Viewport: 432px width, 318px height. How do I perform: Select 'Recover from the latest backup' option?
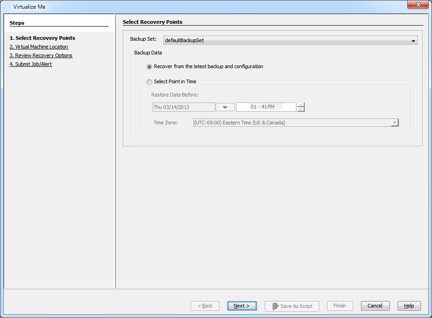coord(149,67)
